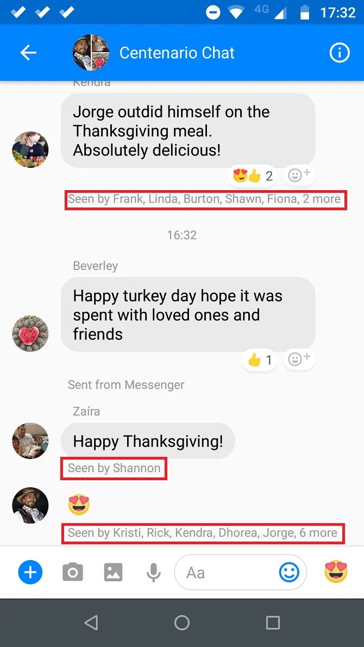
Task: Open the camera icon
Action: point(73,573)
